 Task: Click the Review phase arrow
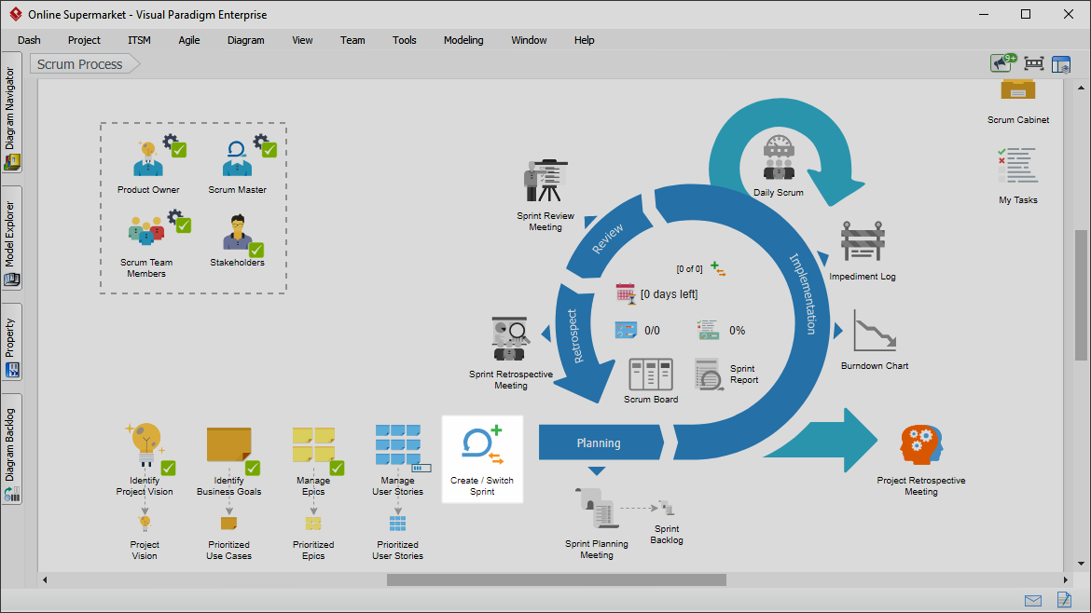[607, 238]
